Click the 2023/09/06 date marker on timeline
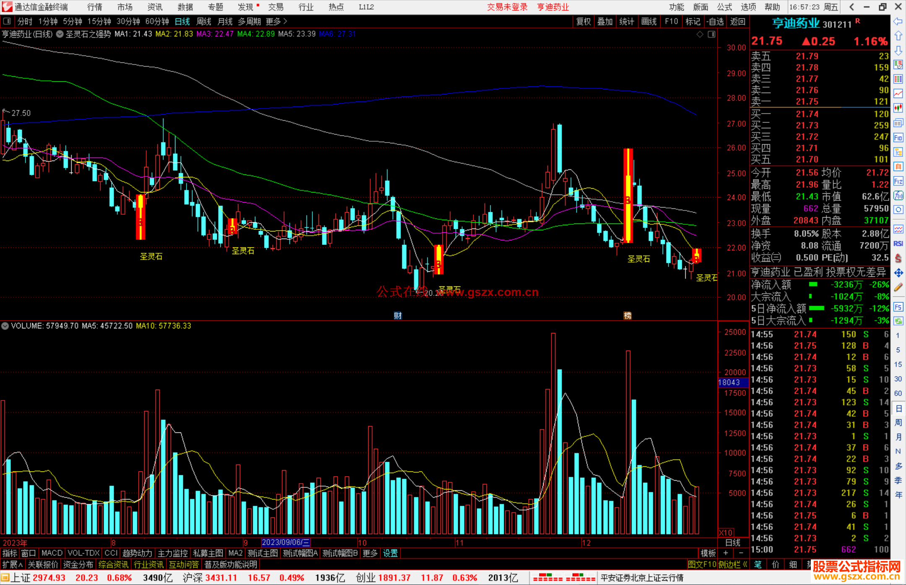 point(286,543)
